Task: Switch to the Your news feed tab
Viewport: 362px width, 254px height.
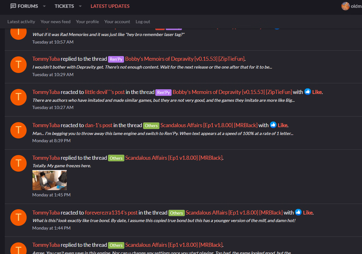Action: 55,22
